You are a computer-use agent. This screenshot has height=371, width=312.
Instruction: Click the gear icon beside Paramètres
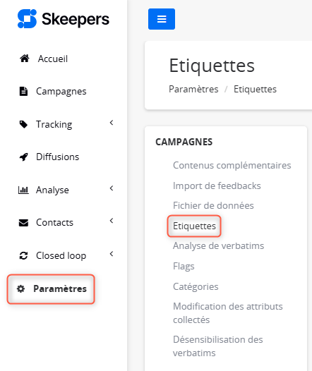[x=21, y=288]
